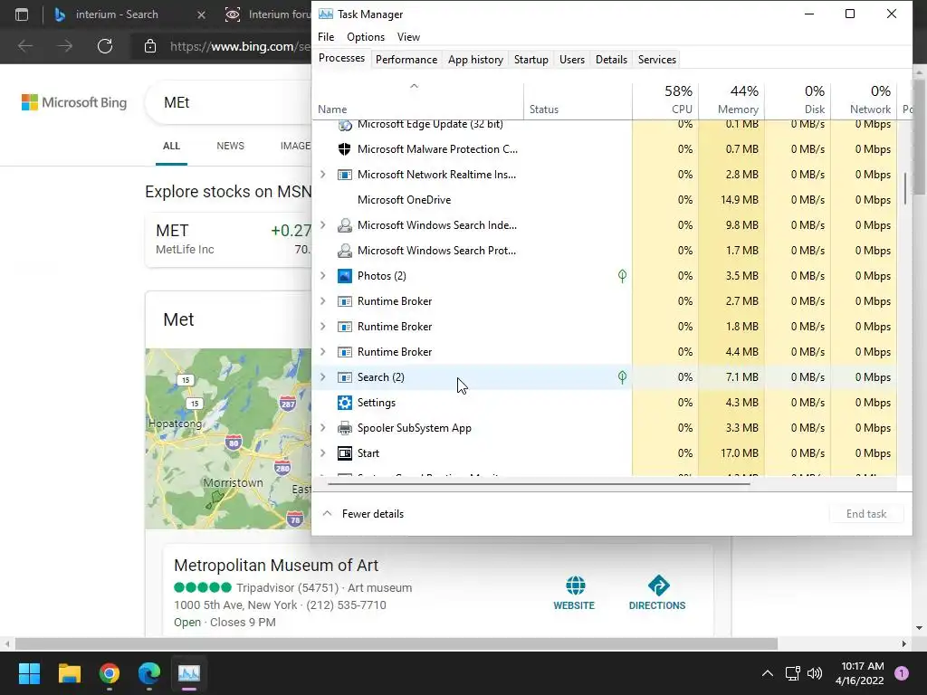Expand the Runtime Broker row using 1.8 MB

pos(323,327)
